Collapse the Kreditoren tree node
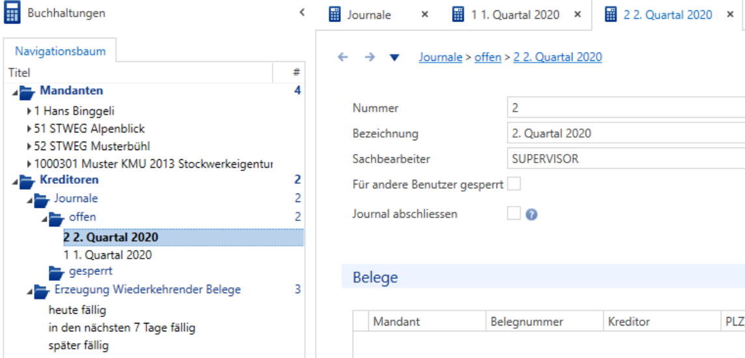Screen dimensions: 745x358 click(16, 183)
